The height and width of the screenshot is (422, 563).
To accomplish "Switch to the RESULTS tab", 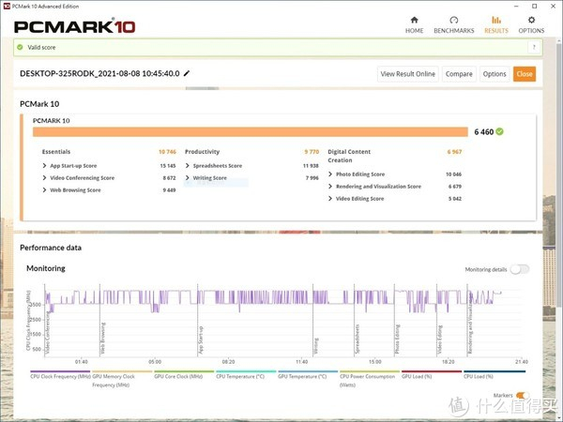I will pos(496,25).
